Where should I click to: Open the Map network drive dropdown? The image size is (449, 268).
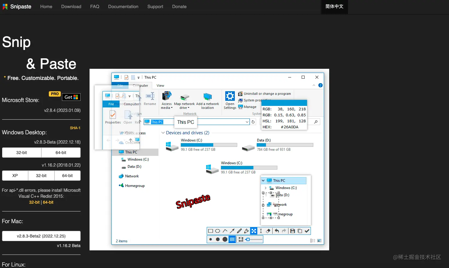point(184,101)
